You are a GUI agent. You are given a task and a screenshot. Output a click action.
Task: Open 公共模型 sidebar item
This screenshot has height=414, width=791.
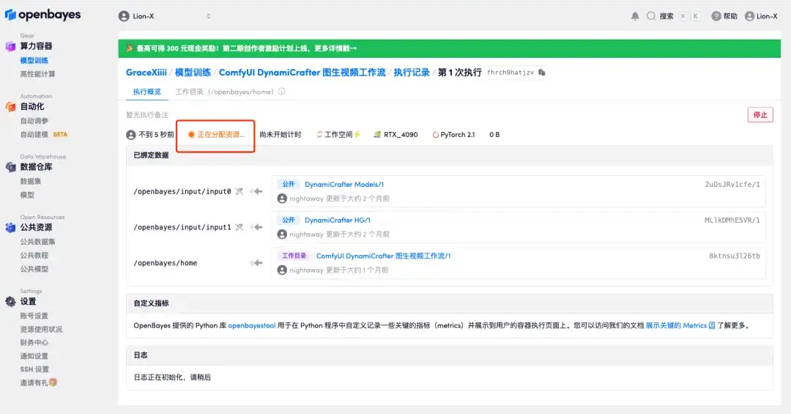point(34,269)
